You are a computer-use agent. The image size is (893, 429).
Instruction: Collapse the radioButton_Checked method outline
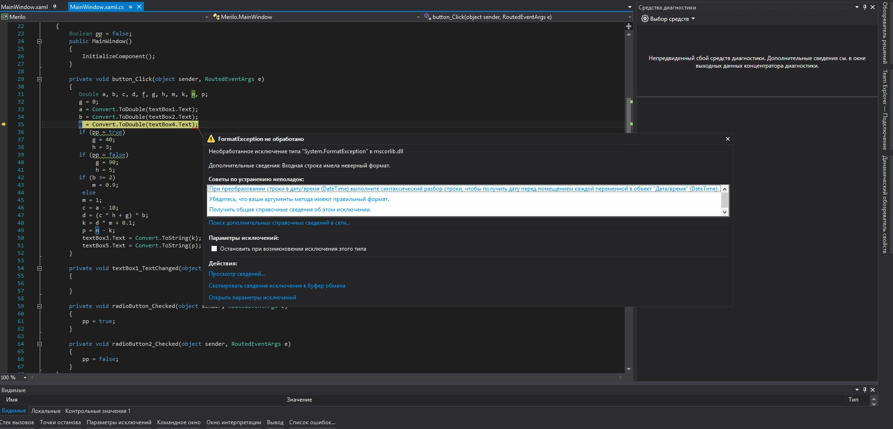pyautogui.click(x=39, y=306)
